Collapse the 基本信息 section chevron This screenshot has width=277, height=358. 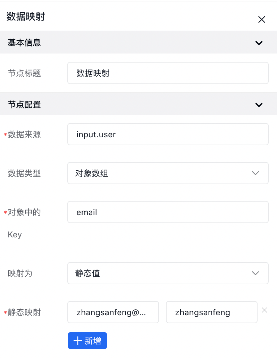pyautogui.click(x=259, y=43)
